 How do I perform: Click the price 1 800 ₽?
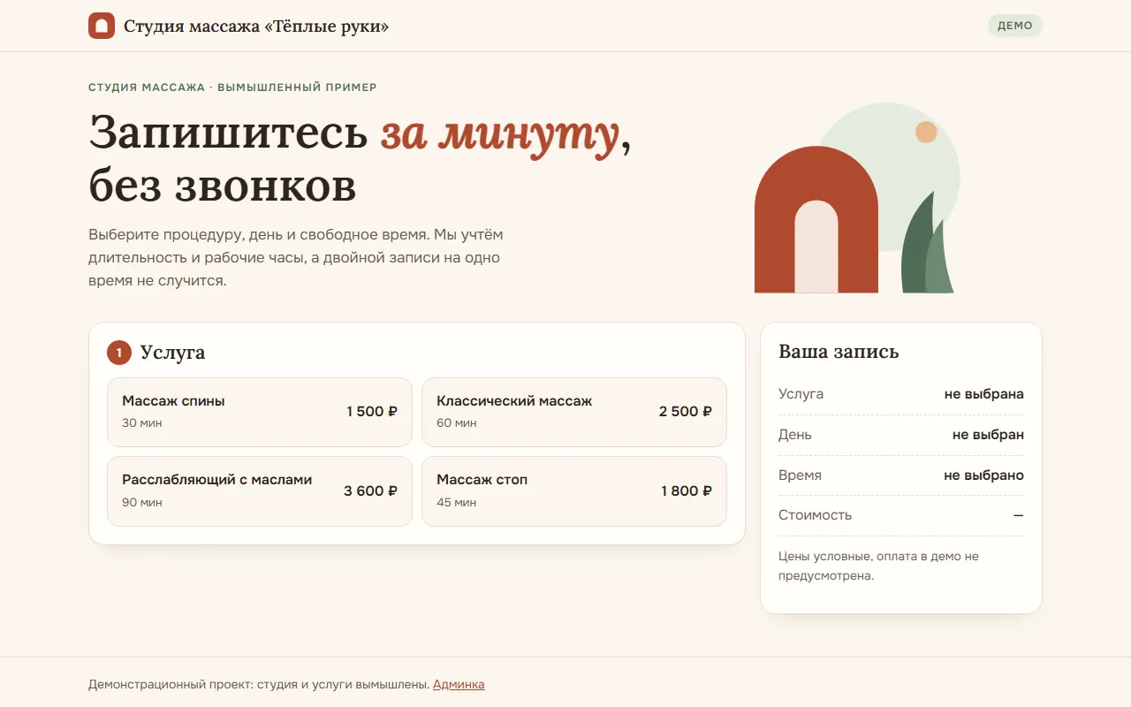coord(687,491)
